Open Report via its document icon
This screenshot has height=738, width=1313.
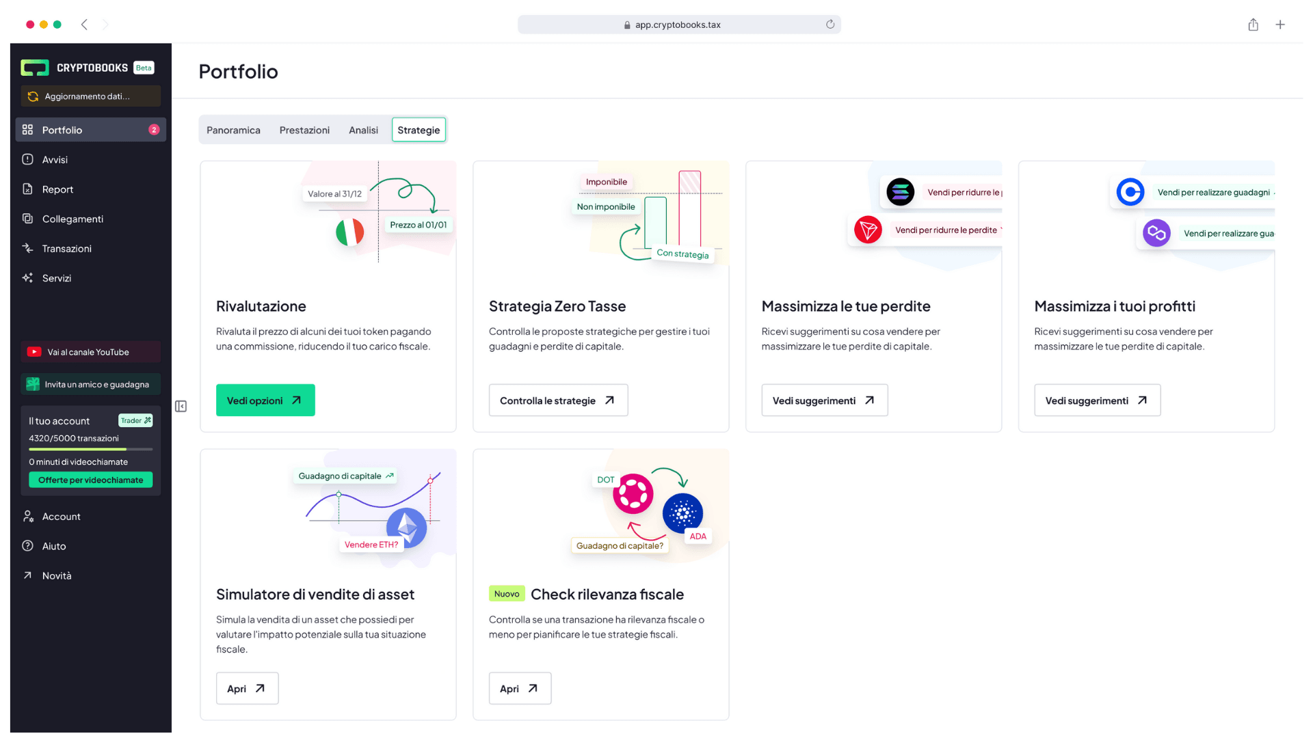coord(27,189)
